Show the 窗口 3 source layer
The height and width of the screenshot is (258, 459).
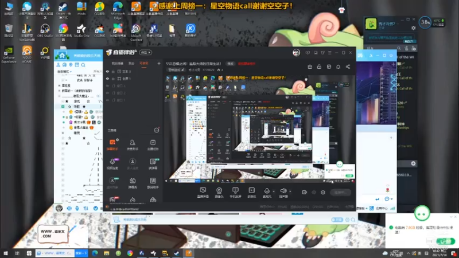[x=107, y=85]
